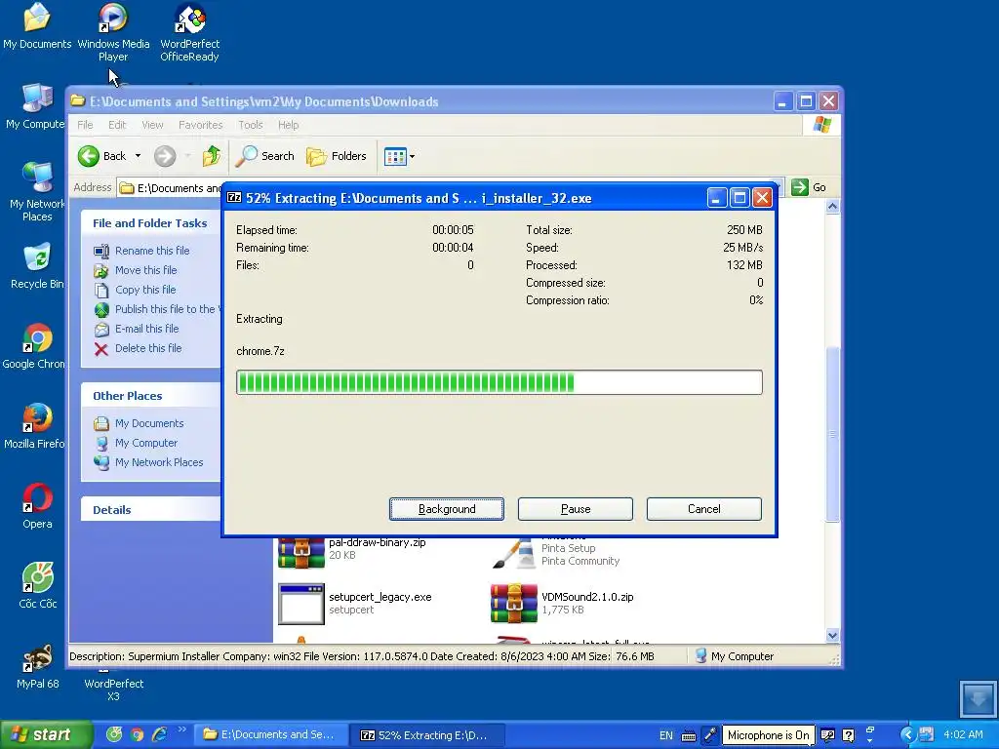The width and height of the screenshot is (999, 749).
Task: Click the on-screen keyboard icon in taskbar
Action: tap(688, 735)
